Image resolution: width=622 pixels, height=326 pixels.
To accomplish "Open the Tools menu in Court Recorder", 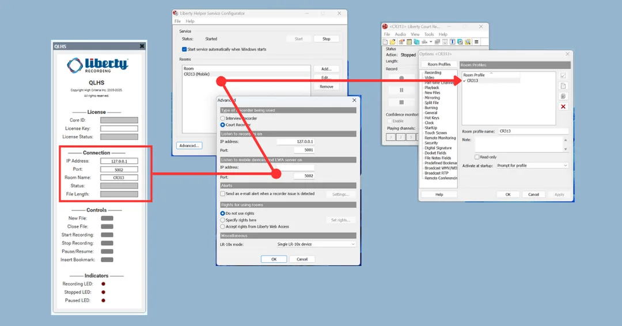I will 429,34.
